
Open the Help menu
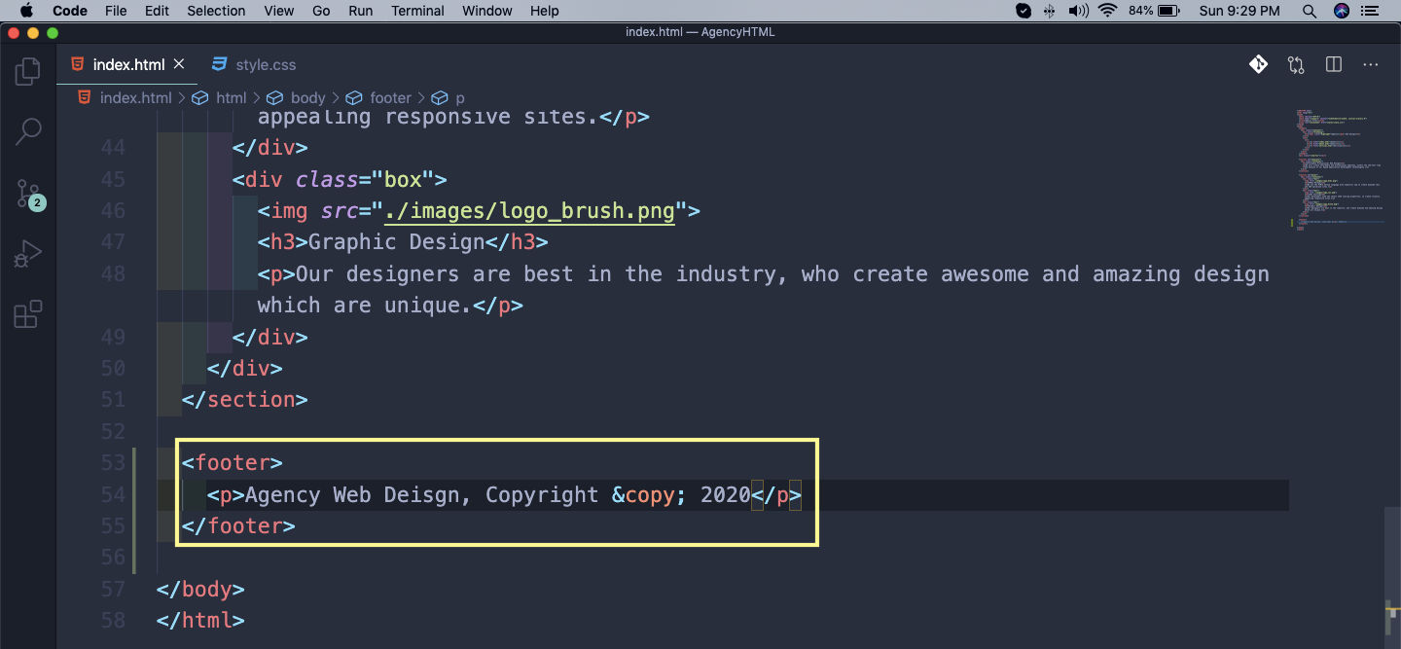pos(545,11)
